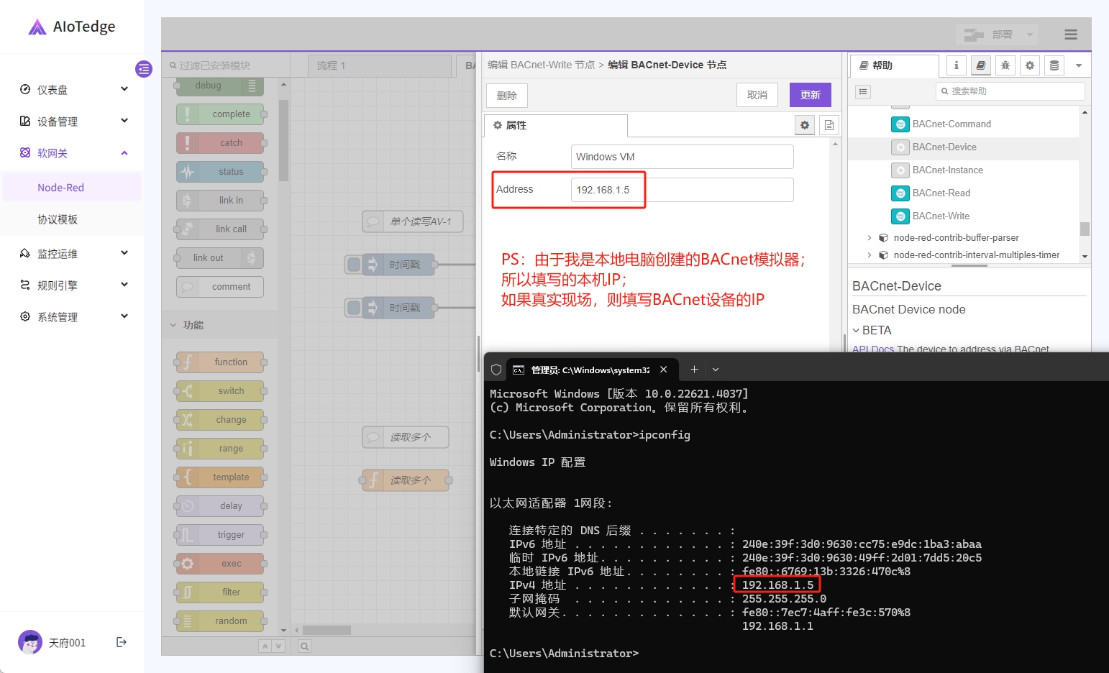
Task: Click the 取消 button
Action: click(757, 95)
